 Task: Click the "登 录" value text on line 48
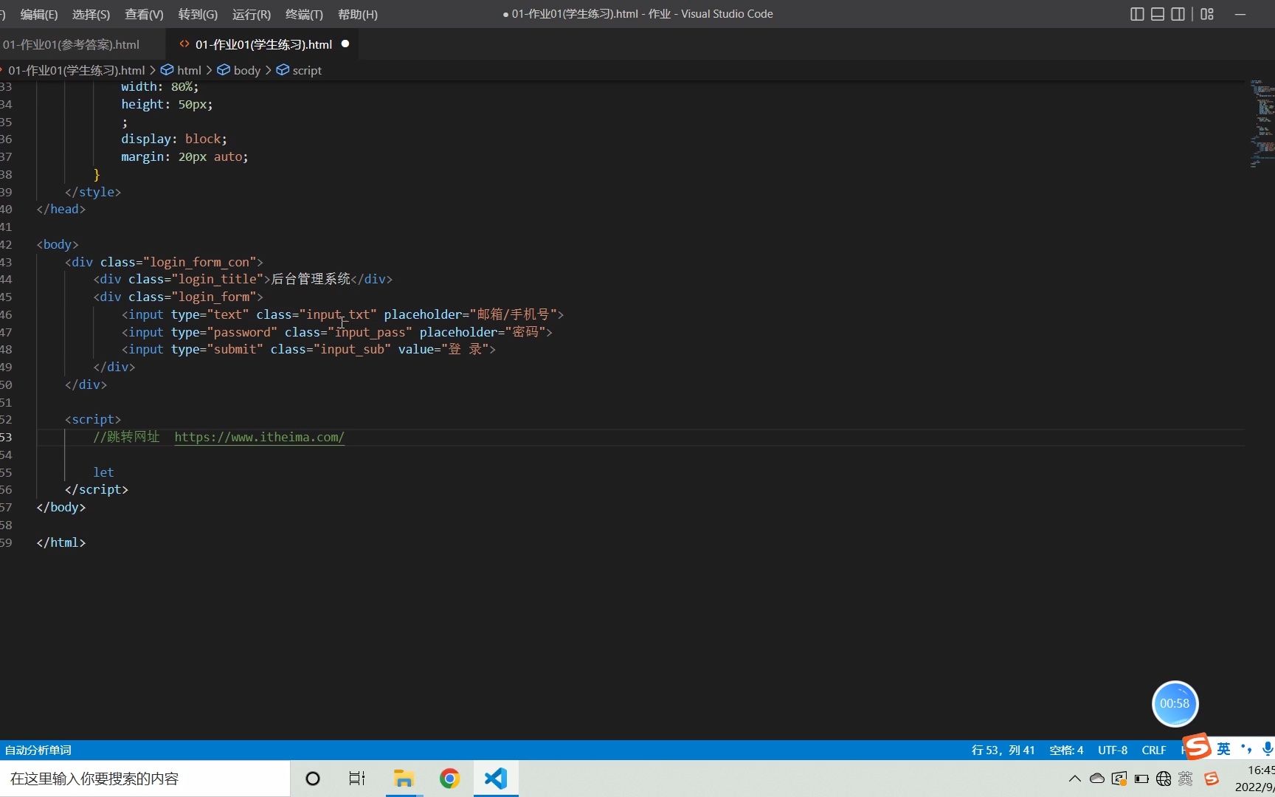[465, 349]
